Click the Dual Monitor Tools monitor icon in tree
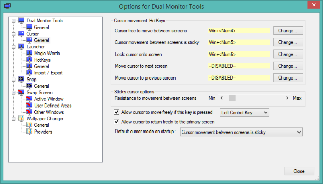 [x=21, y=20]
